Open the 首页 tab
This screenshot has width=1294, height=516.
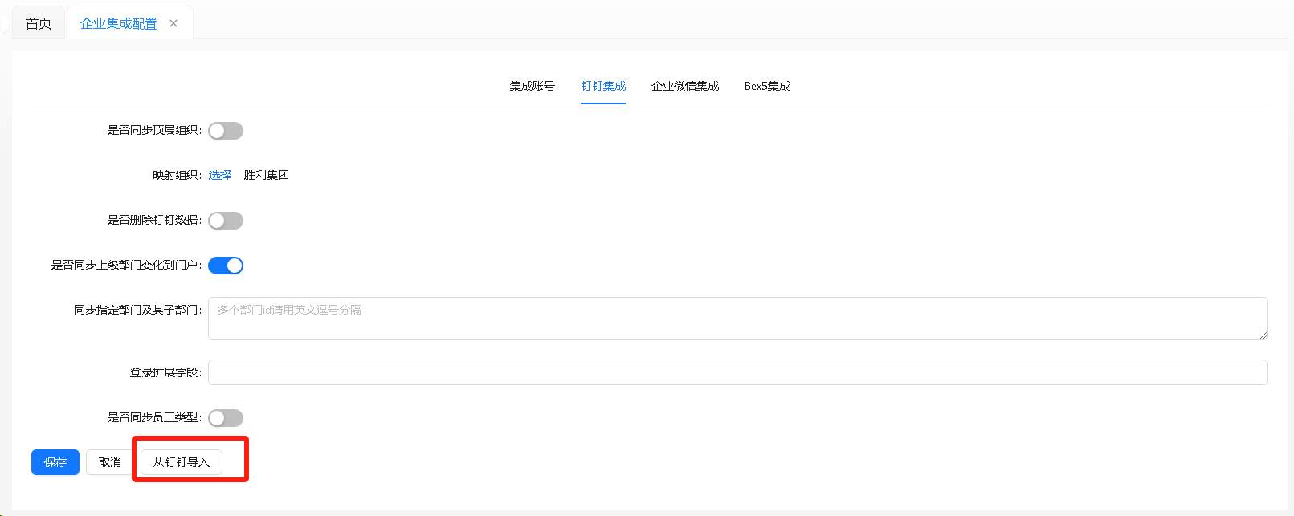coord(39,23)
